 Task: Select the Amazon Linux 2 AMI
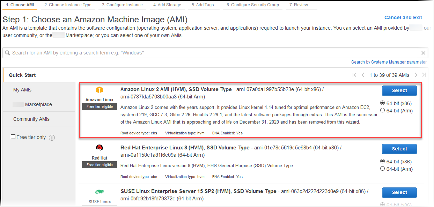[x=399, y=90]
